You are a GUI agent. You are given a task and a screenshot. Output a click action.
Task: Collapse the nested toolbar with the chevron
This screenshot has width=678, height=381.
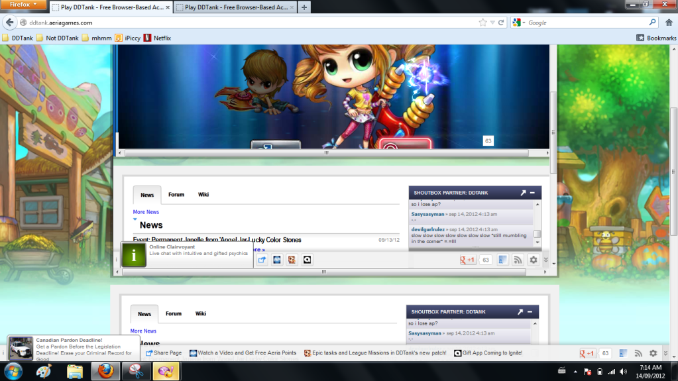pyautogui.click(x=546, y=260)
